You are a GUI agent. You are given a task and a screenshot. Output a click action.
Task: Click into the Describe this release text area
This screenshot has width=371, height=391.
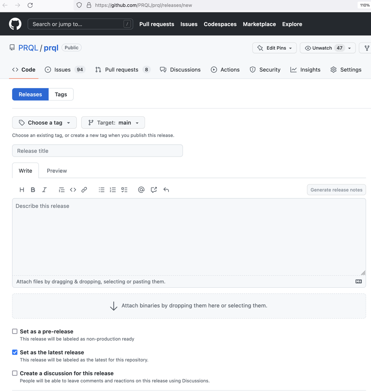(189, 237)
